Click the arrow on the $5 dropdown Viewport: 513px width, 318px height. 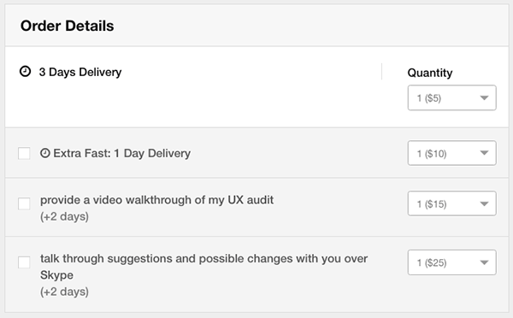click(484, 97)
